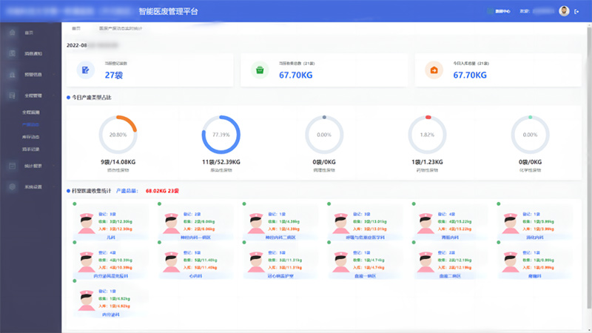Select the 库存动态 submenu item
592x333 pixels.
click(31, 137)
